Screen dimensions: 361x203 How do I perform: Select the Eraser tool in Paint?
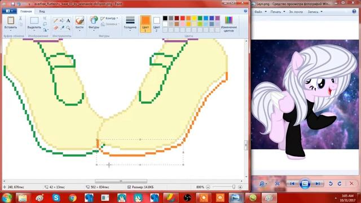coord(56,28)
